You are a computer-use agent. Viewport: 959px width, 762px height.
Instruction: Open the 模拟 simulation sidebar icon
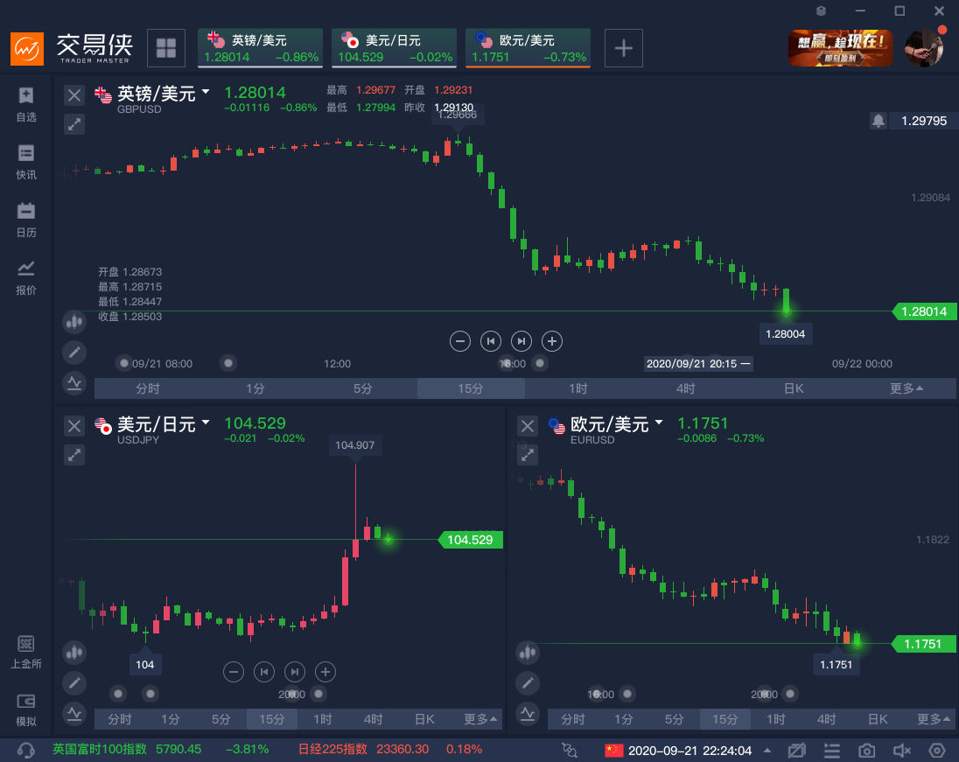pos(25,710)
